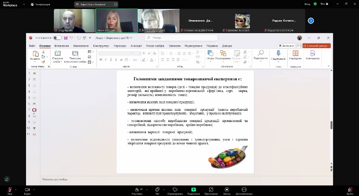This screenshot has height=196, width=359.
Task: Click the red share access button
Action: (x=316, y=46)
